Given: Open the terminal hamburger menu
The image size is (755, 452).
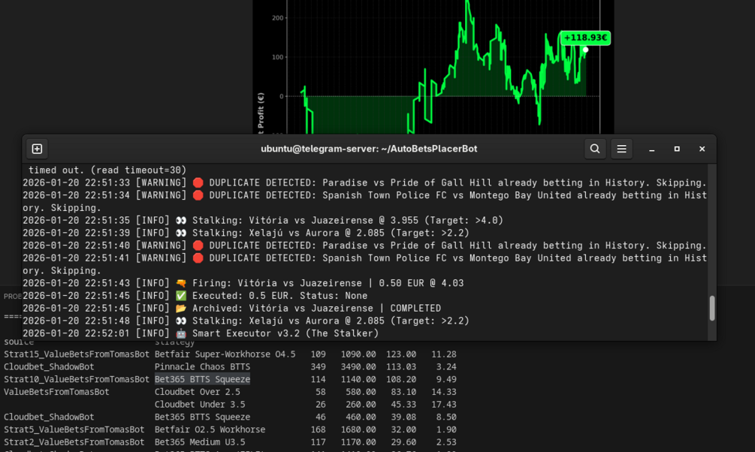Looking at the screenshot, I should click(621, 149).
